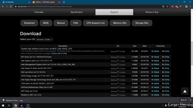Download Realtek audio driver from China
Screen dimensions: 193x108
166,51
